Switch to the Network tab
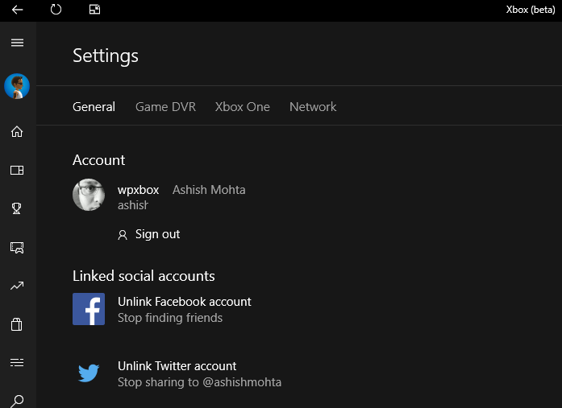The height and width of the screenshot is (408, 562). coord(313,106)
